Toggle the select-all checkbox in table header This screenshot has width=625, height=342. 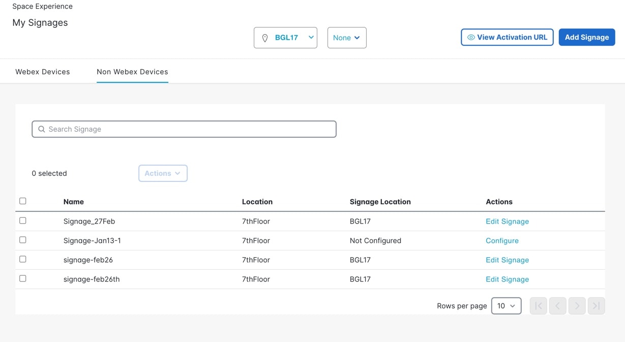coord(23,201)
